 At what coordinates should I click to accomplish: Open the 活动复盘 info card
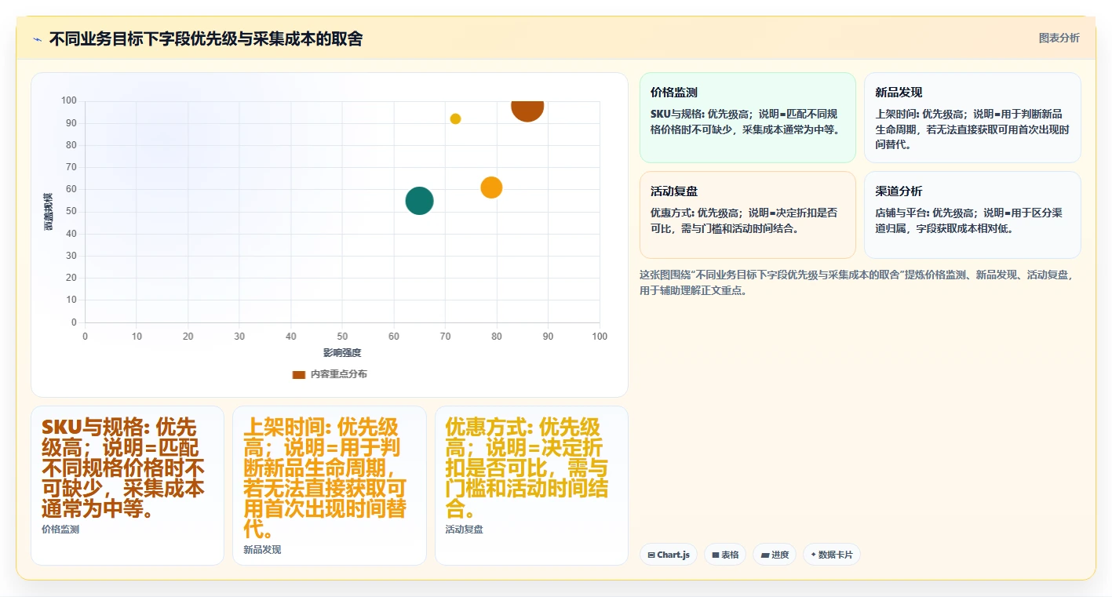[748, 215]
